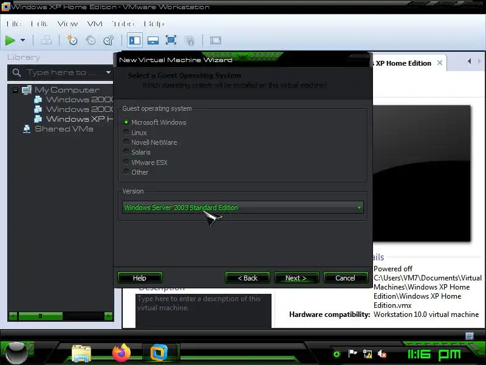Switch to the XP Home Edition tab

pos(403,63)
